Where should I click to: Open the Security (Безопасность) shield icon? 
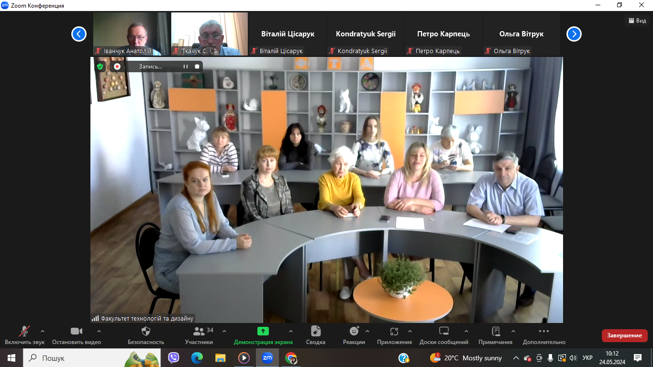(x=146, y=332)
